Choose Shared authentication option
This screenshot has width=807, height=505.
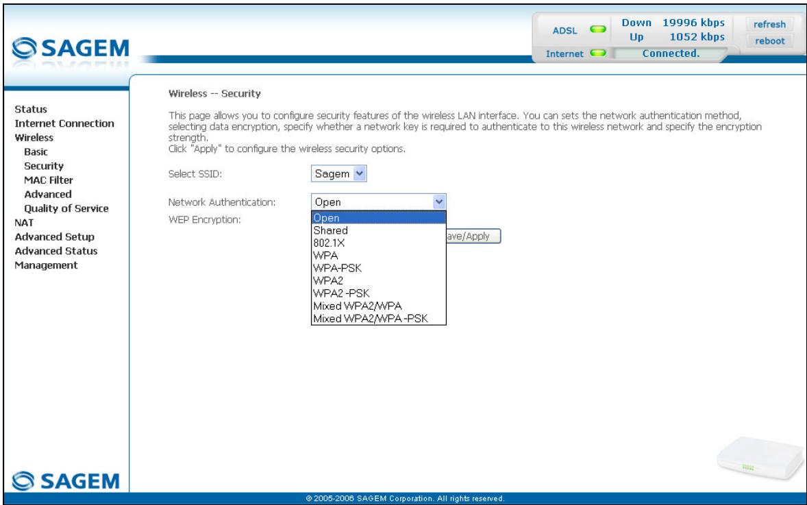378,230
